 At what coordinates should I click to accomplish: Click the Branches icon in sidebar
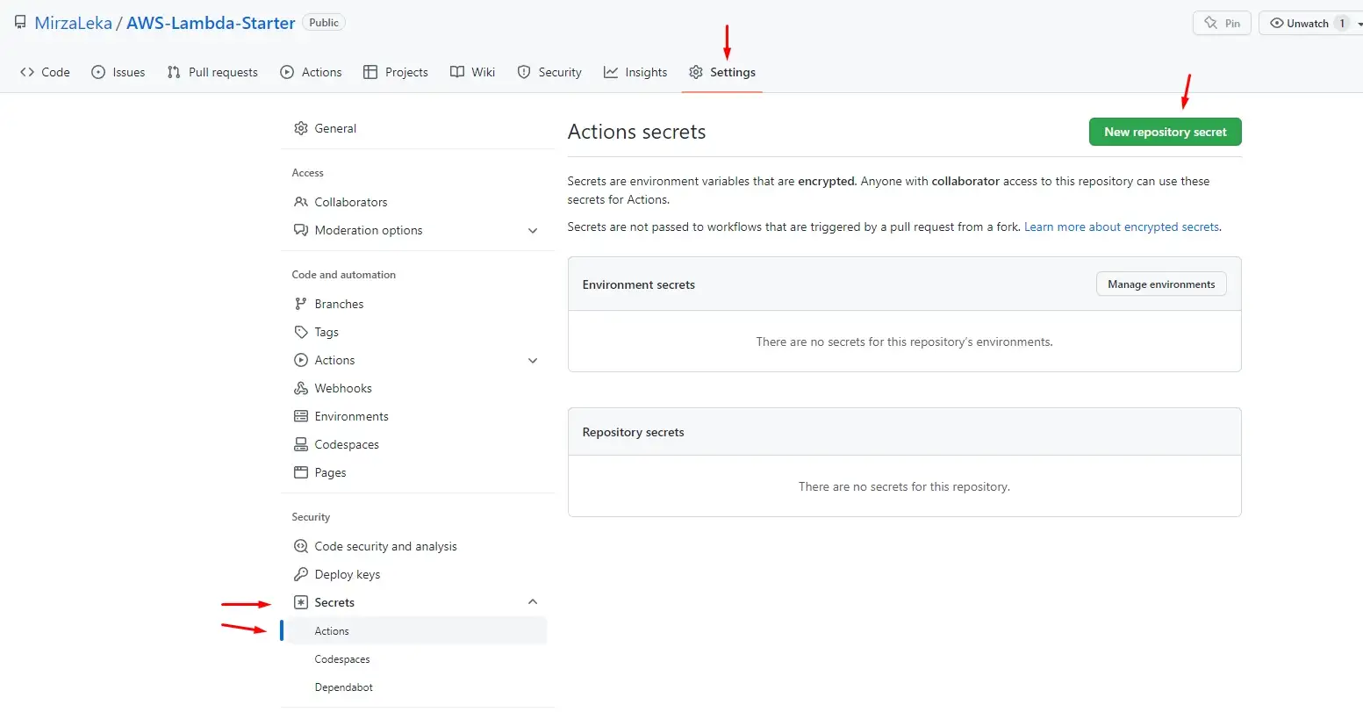[301, 304]
